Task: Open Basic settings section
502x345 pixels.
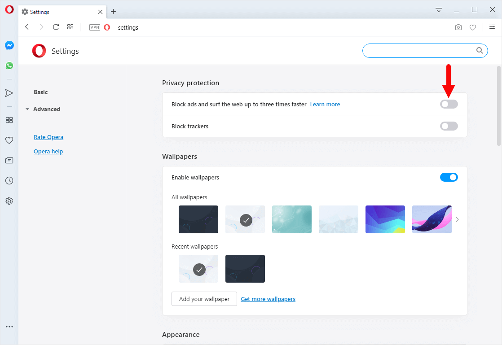Action: 41,92
